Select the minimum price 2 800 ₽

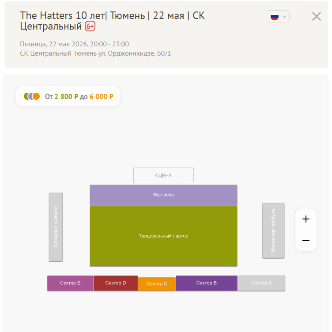66,97
